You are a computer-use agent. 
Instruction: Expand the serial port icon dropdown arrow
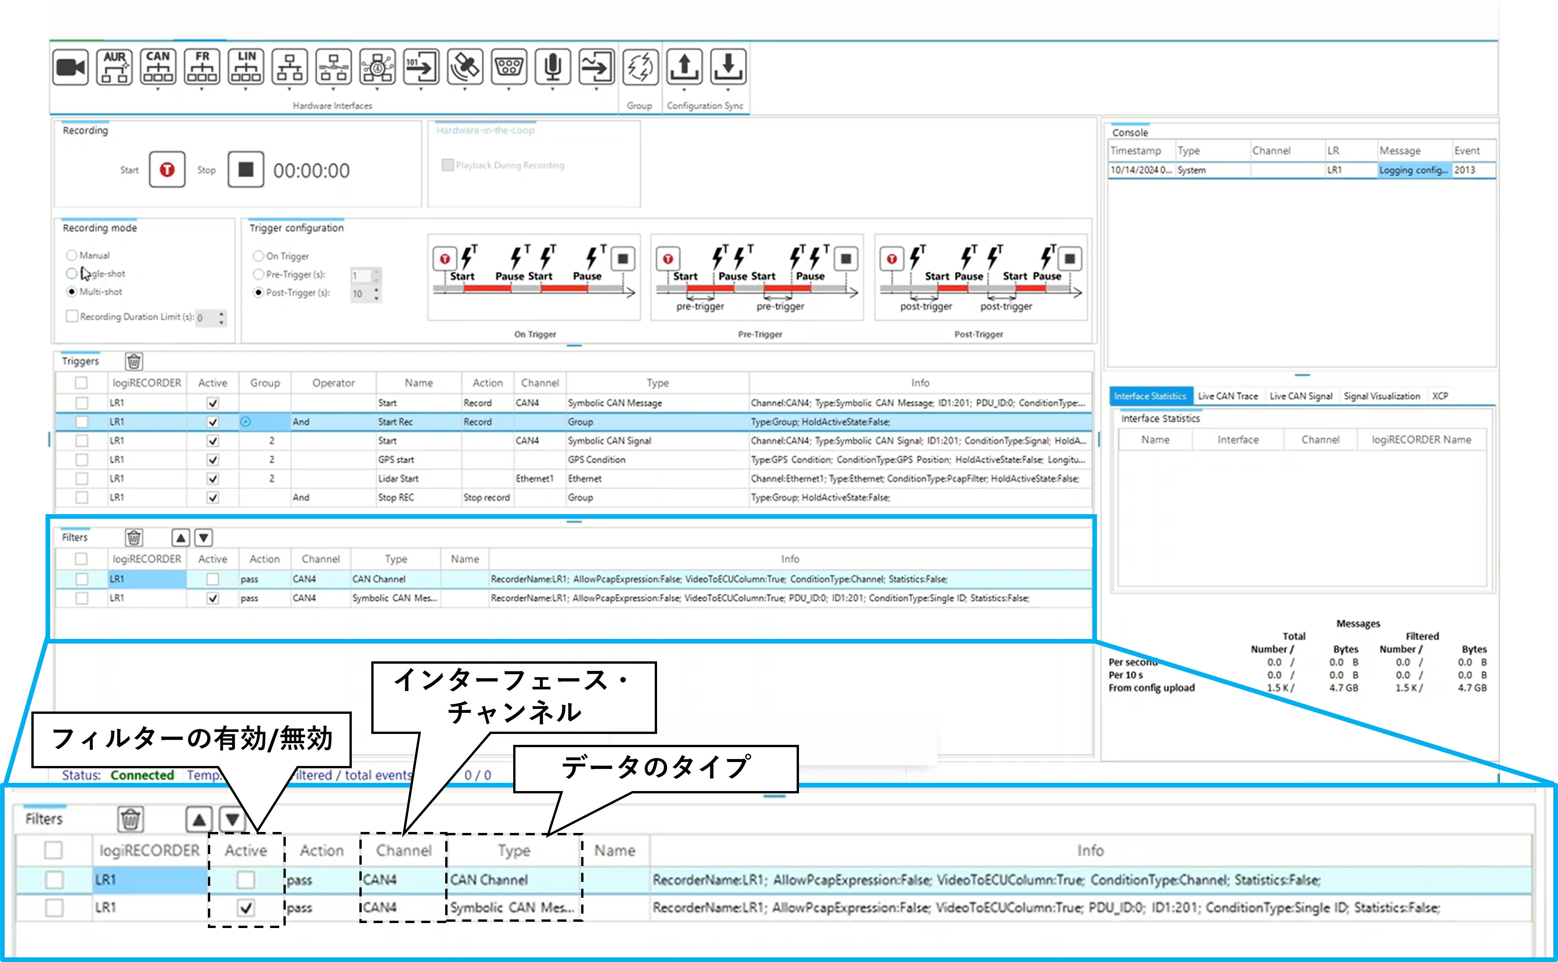509,89
